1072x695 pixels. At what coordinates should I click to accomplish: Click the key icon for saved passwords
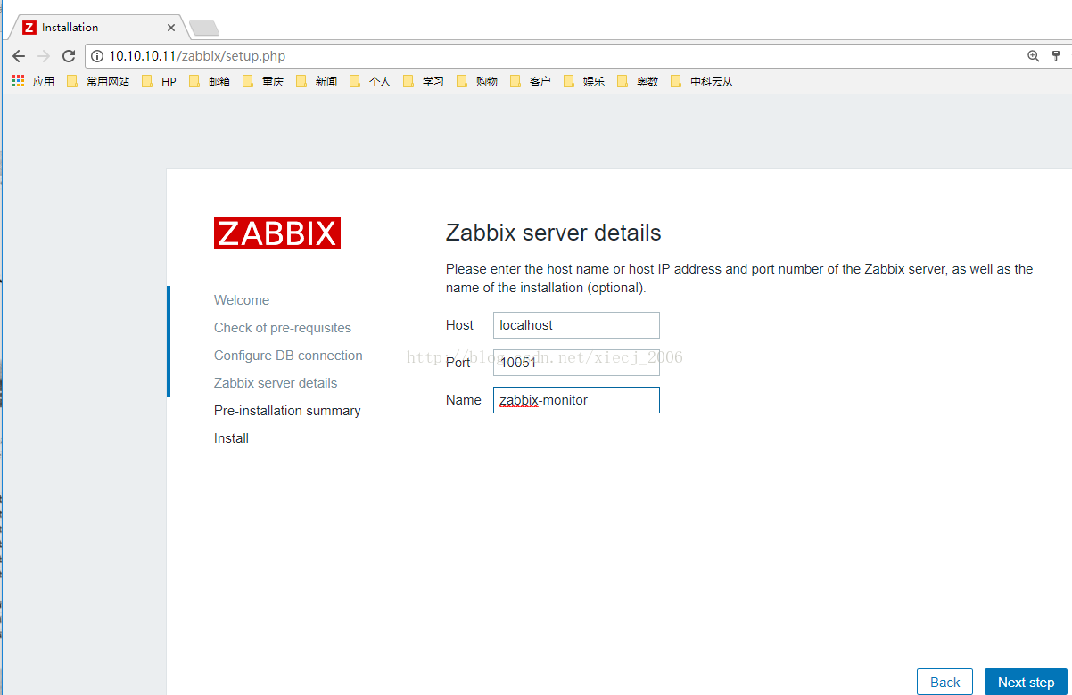pyautogui.click(x=1056, y=56)
